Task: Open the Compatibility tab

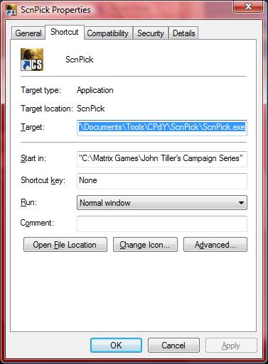Action: [107, 33]
